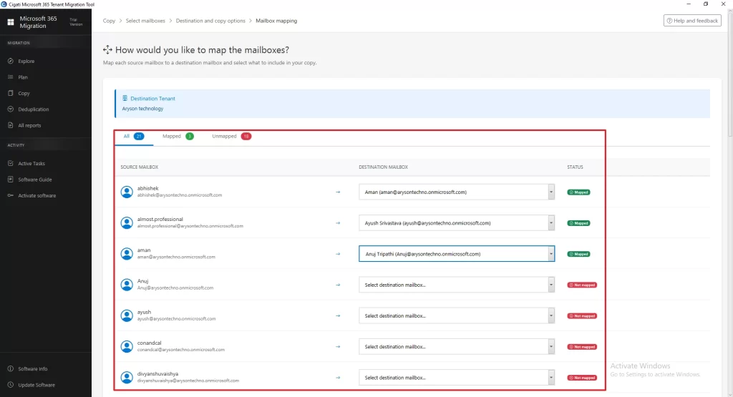Click ayush's user avatar icon
Viewport: 733px width, 397px height.
click(x=127, y=315)
